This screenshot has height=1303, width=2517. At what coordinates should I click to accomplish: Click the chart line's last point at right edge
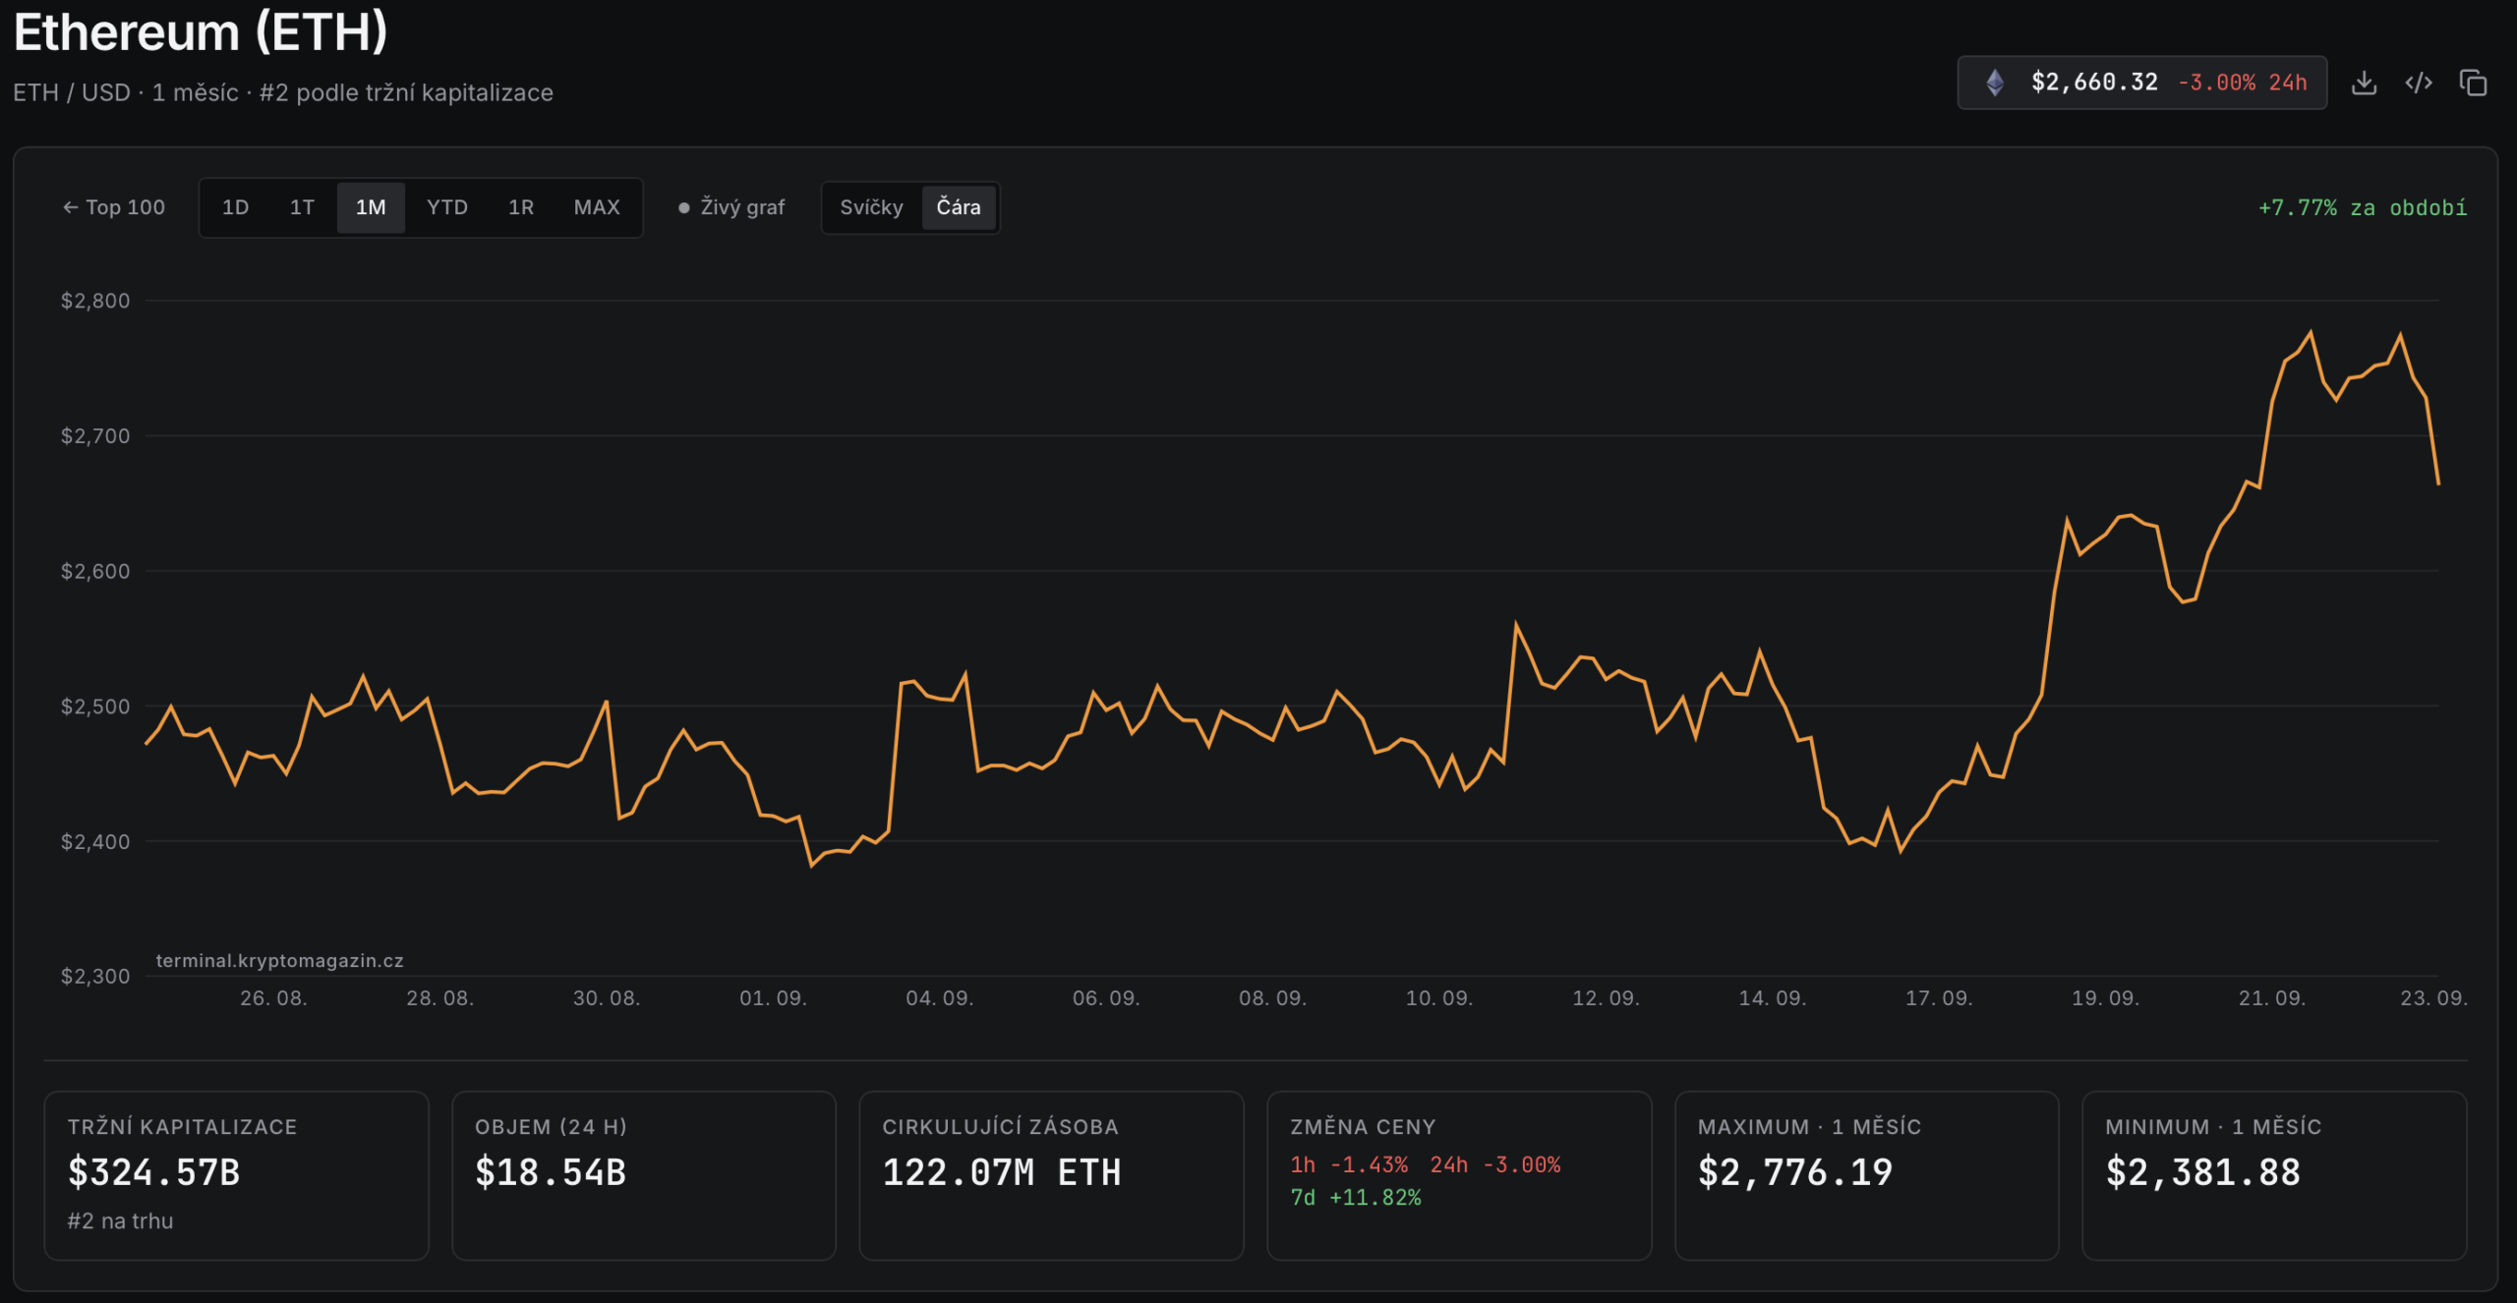pyautogui.click(x=2437, y=482)
